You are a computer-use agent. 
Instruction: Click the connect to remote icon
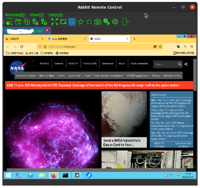pos(35,22)
